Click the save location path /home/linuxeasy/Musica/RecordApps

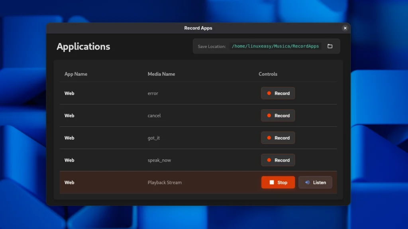(x=275, y=46)
